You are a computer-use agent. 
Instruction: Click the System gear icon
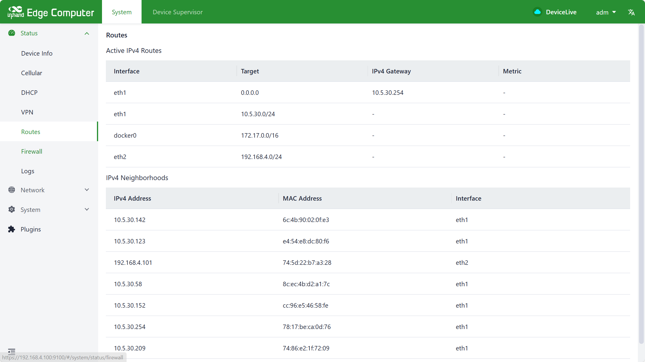(12, 210)
